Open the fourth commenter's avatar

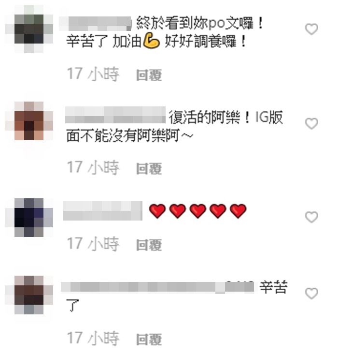29,295
